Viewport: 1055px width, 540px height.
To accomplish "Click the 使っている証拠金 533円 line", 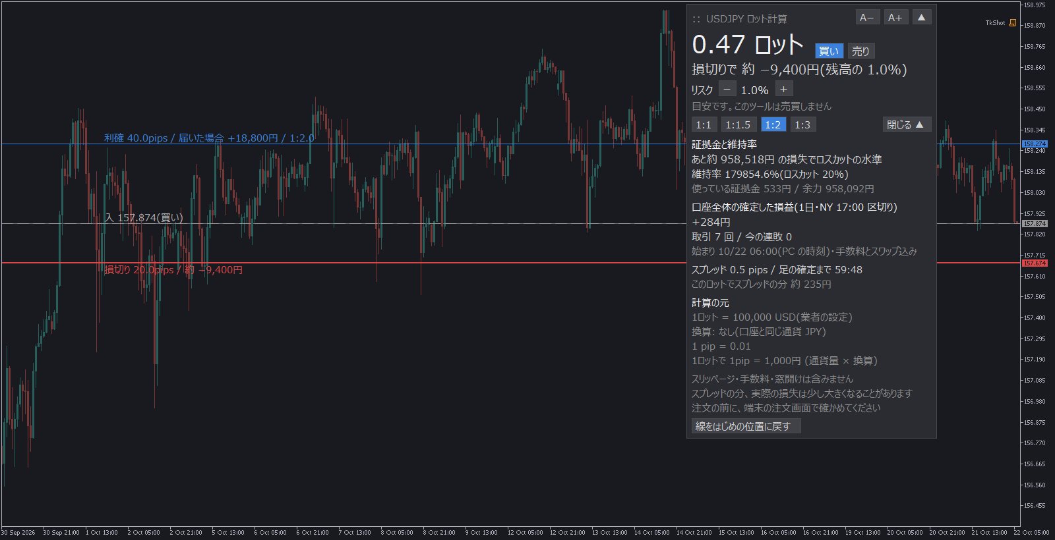I will point(783,189).
